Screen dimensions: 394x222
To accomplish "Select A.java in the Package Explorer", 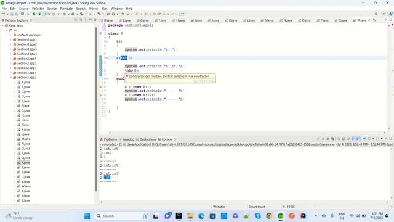I will point(23,82).
